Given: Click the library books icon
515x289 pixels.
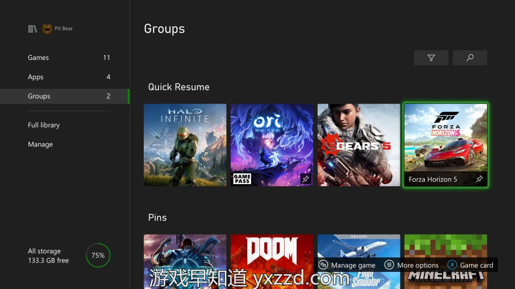Looking at the screenshot, I should (33, 29).
